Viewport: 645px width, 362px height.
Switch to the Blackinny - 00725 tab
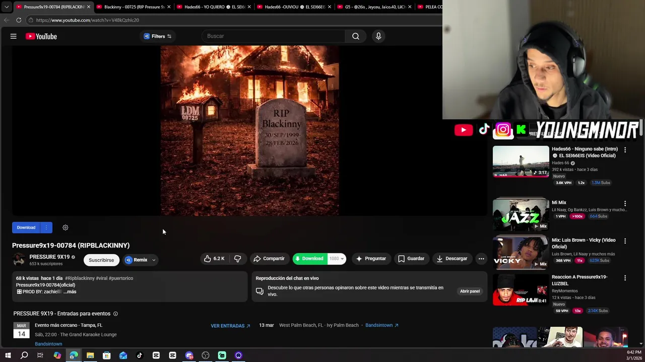point(134,7)
